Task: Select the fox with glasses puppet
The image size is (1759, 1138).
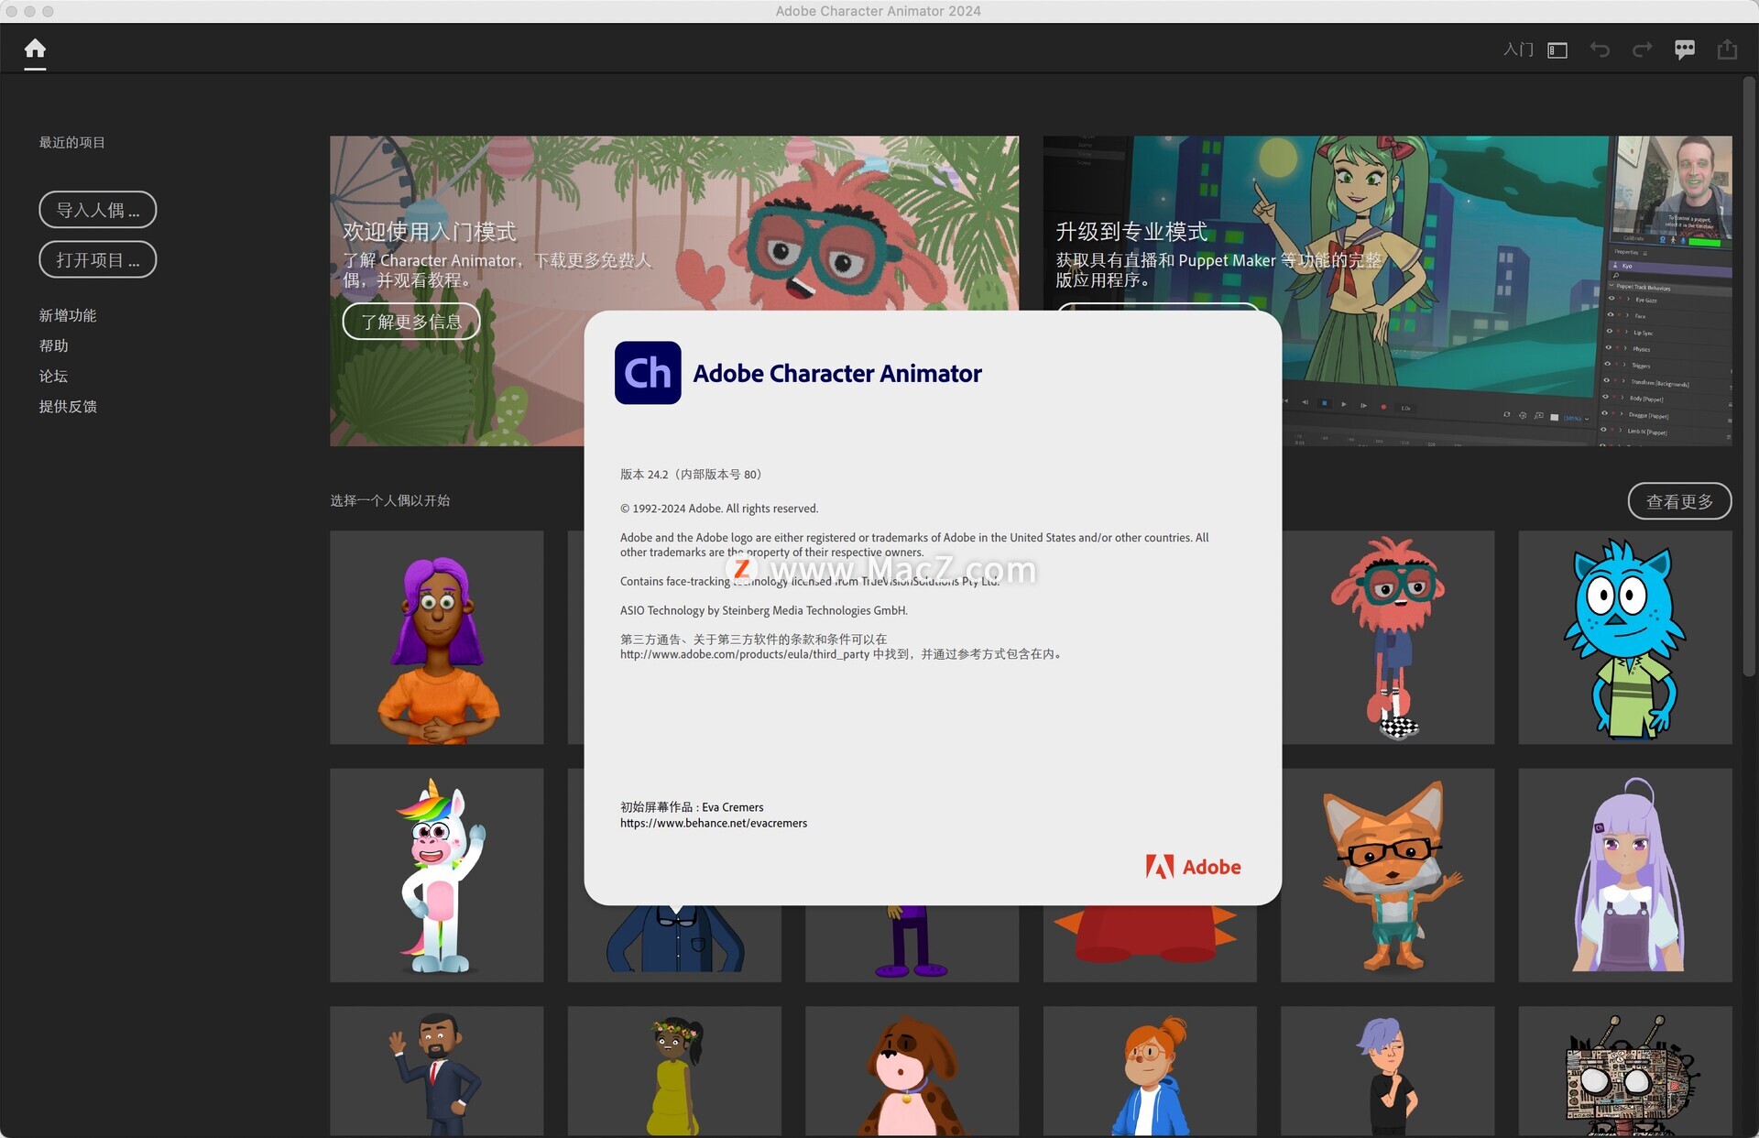Action: [x=1388, y=875]
